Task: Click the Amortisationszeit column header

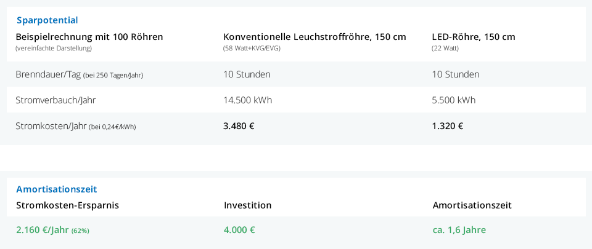Action: click(472, 205)
